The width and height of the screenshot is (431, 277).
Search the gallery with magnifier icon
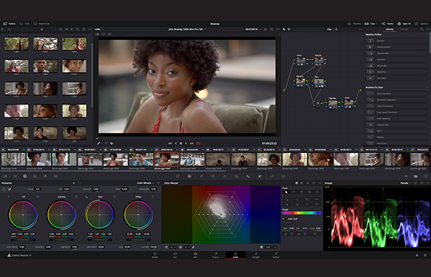click(78, 29)
